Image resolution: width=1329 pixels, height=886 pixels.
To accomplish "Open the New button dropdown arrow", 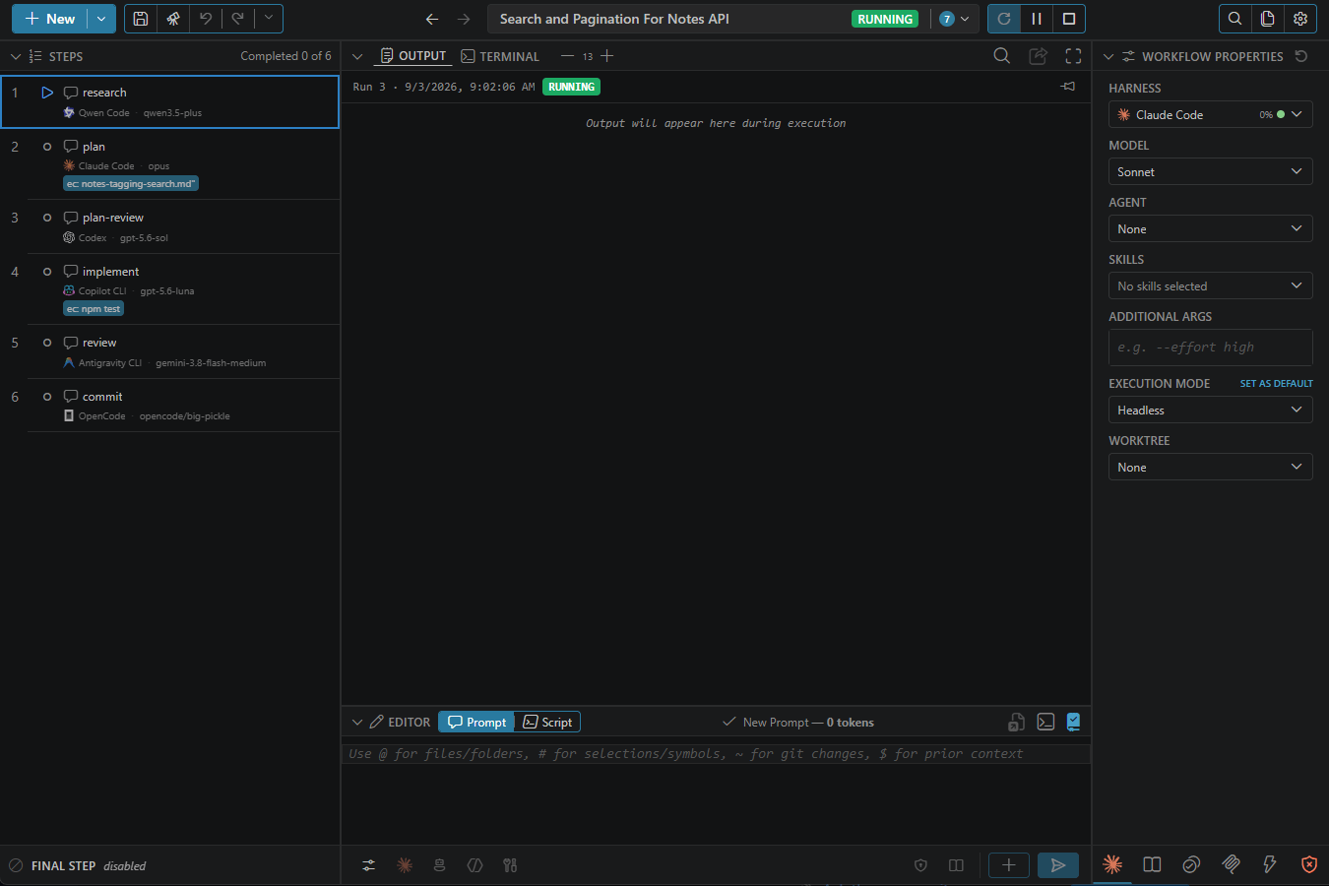I will point(101,19).
